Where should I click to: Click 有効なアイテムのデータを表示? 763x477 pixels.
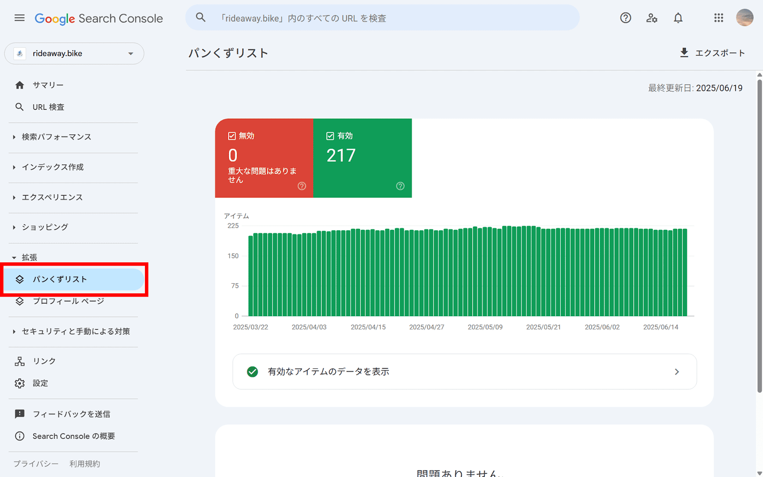[328, 372]
